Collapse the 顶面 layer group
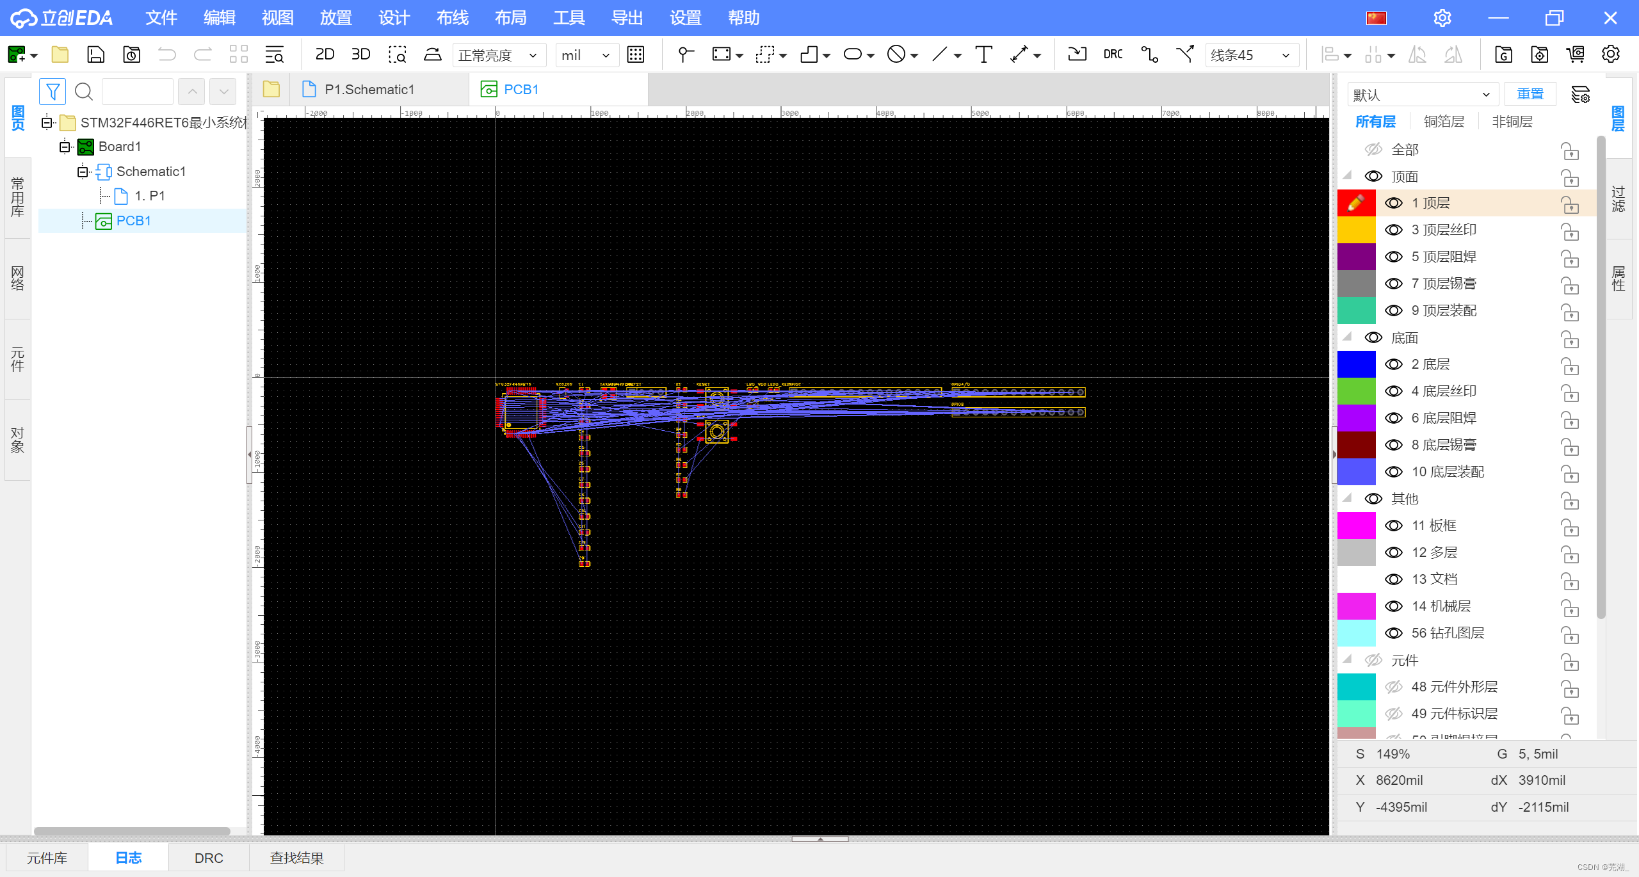The width and height of the screenshot is (1639, 877). 1347,175
